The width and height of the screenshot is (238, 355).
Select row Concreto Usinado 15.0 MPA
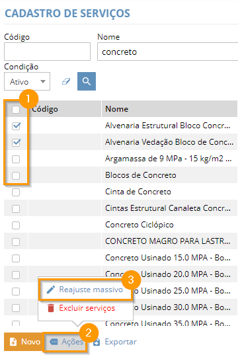tap(120, 258)
